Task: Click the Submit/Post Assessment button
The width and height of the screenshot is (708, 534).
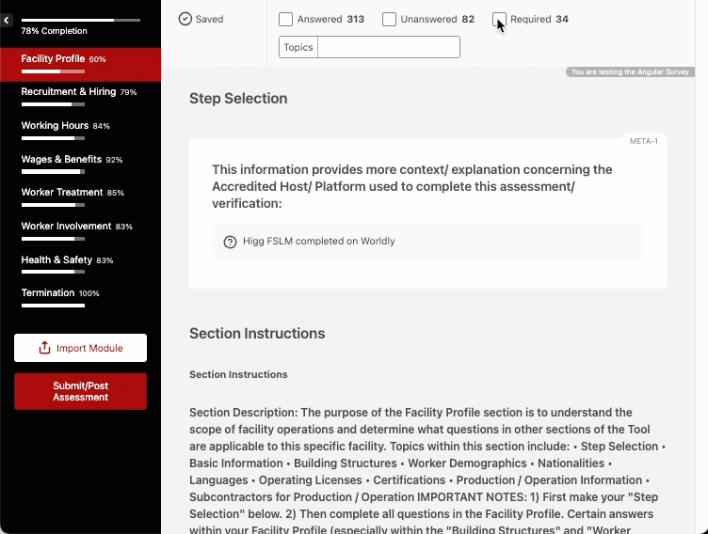Action: point(80,391)
